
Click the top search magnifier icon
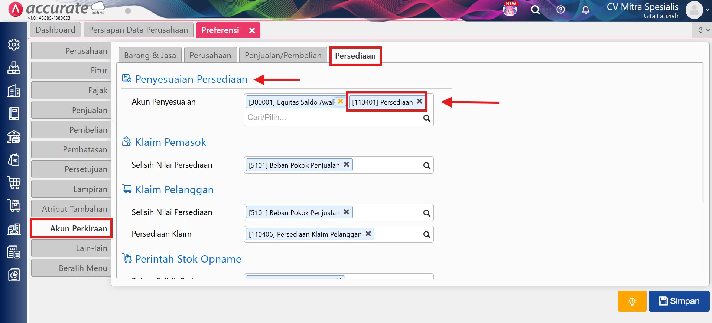535,10
